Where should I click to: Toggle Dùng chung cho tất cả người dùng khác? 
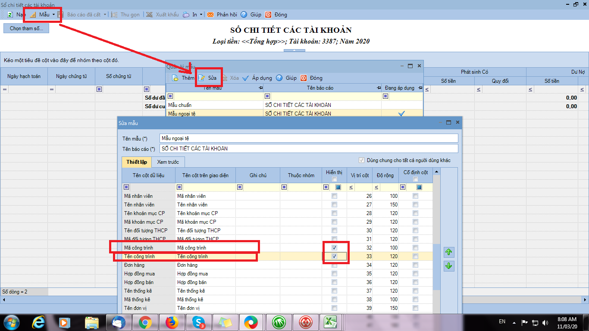coord(362,160)
